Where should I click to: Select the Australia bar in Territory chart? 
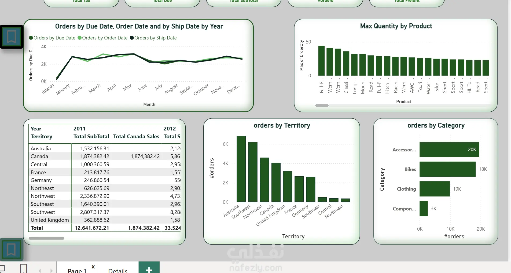pos(241,169)
